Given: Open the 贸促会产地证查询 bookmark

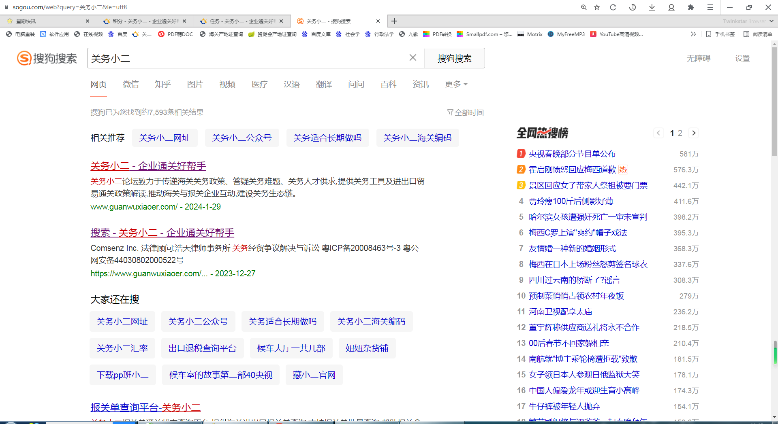Looking at the screenshot, I should pos(273,34).
